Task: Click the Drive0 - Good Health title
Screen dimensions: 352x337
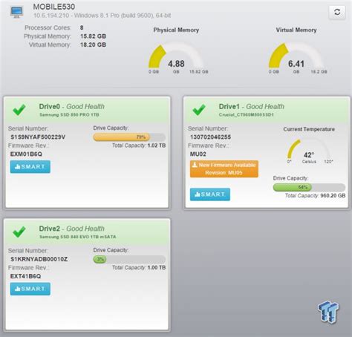Action: [x=72, y=106]
